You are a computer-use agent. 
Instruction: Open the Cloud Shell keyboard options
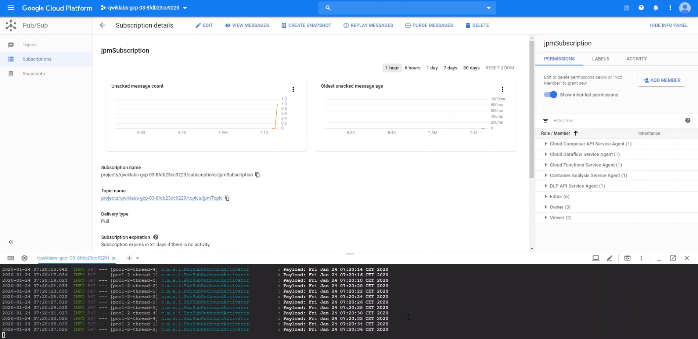click(11, 258)
